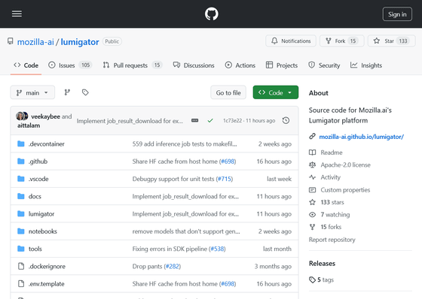Screen dimensions: 422x299
Task: Open '559 add inference job tests' commit
Action: point(185,143)
